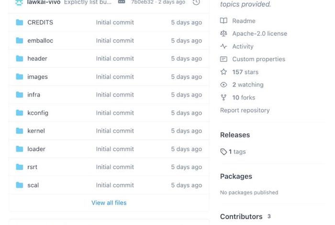The image size is (335, 225).
Task: Open the emballoc folder
Action: [x=40, y=41]
